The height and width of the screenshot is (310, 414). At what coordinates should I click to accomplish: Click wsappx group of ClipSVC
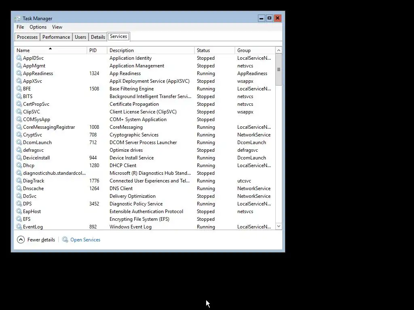(245, 112)
